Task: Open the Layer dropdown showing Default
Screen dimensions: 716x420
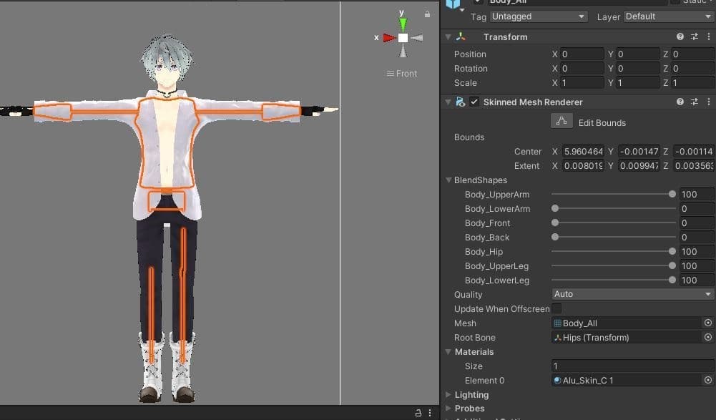Action: 668,16
